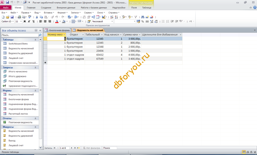This screenshot has width=257, height=155.
Task: Click the gridlines icon in formatting toolbar
Action: tap(73, 21)
